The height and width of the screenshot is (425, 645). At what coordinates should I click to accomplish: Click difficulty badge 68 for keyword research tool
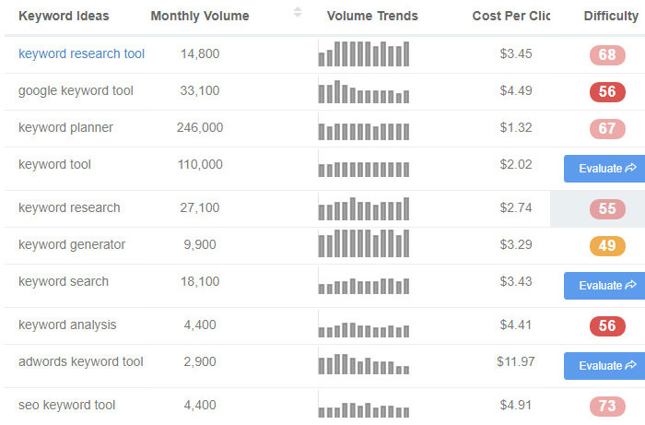[x=607, y=55]
